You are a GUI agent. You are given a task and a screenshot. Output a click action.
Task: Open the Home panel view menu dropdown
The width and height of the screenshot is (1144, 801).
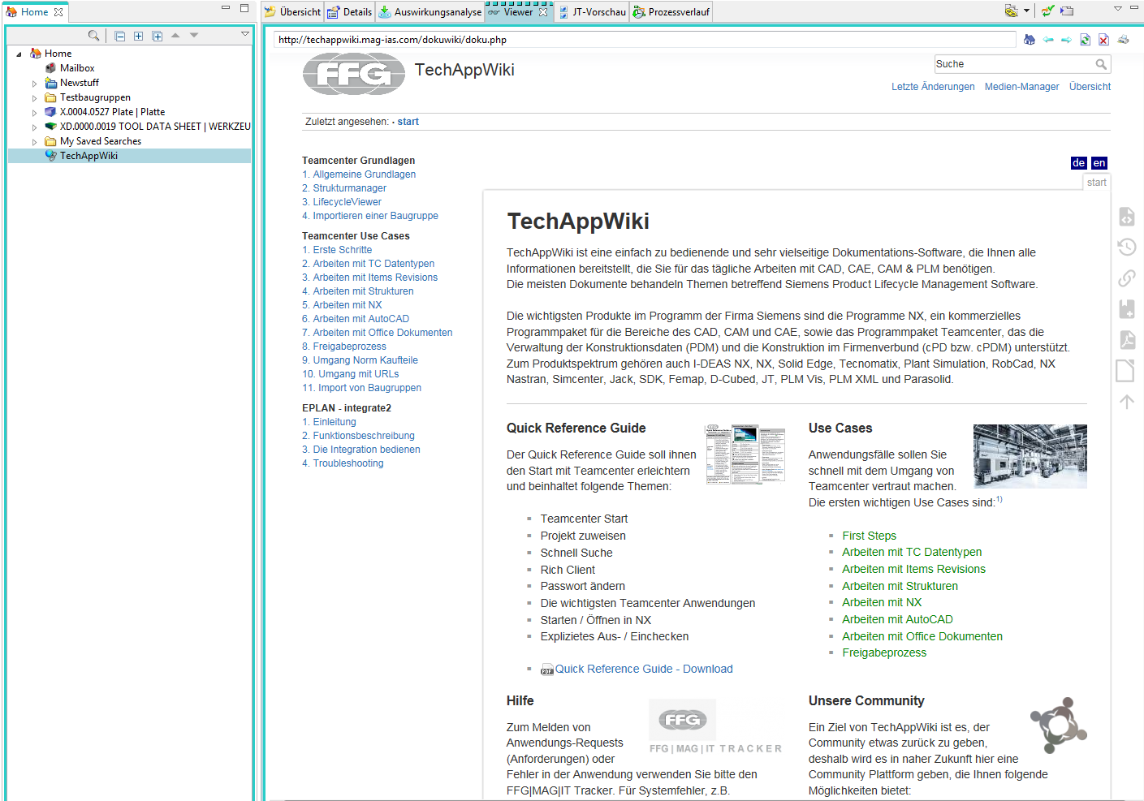244,34
